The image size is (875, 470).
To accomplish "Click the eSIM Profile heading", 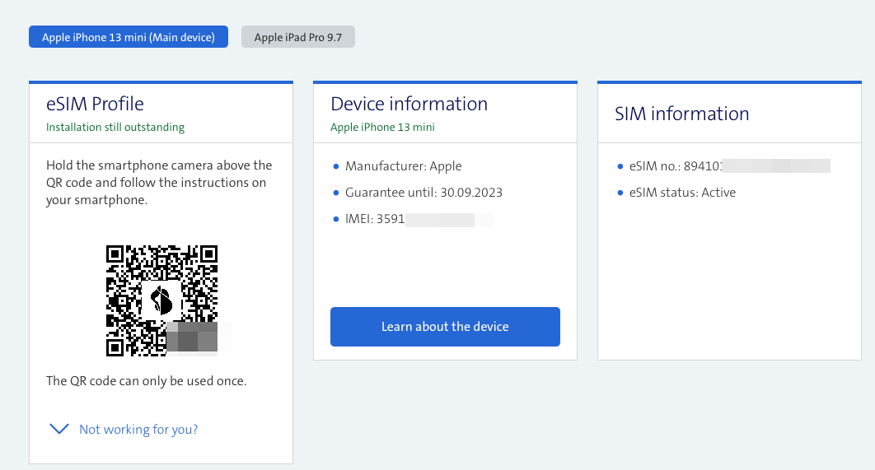I will [x=95, y=104].
